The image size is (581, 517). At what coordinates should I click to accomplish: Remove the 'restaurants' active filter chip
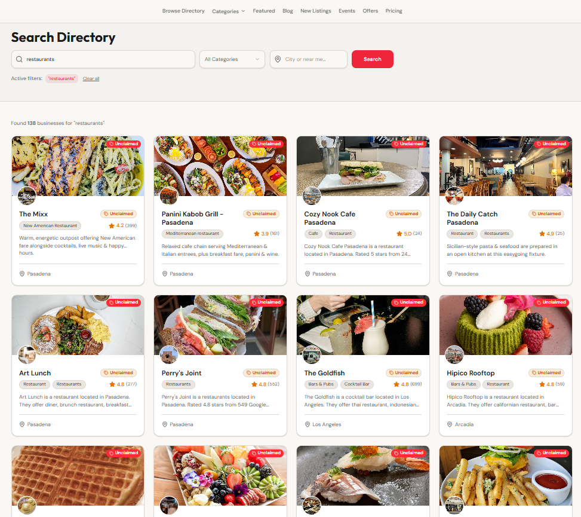(62, 79)
